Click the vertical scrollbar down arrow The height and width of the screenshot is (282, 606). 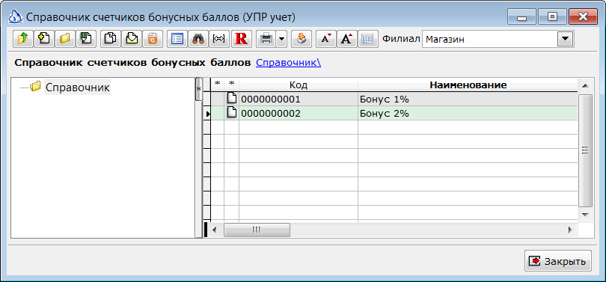(585, 215)
